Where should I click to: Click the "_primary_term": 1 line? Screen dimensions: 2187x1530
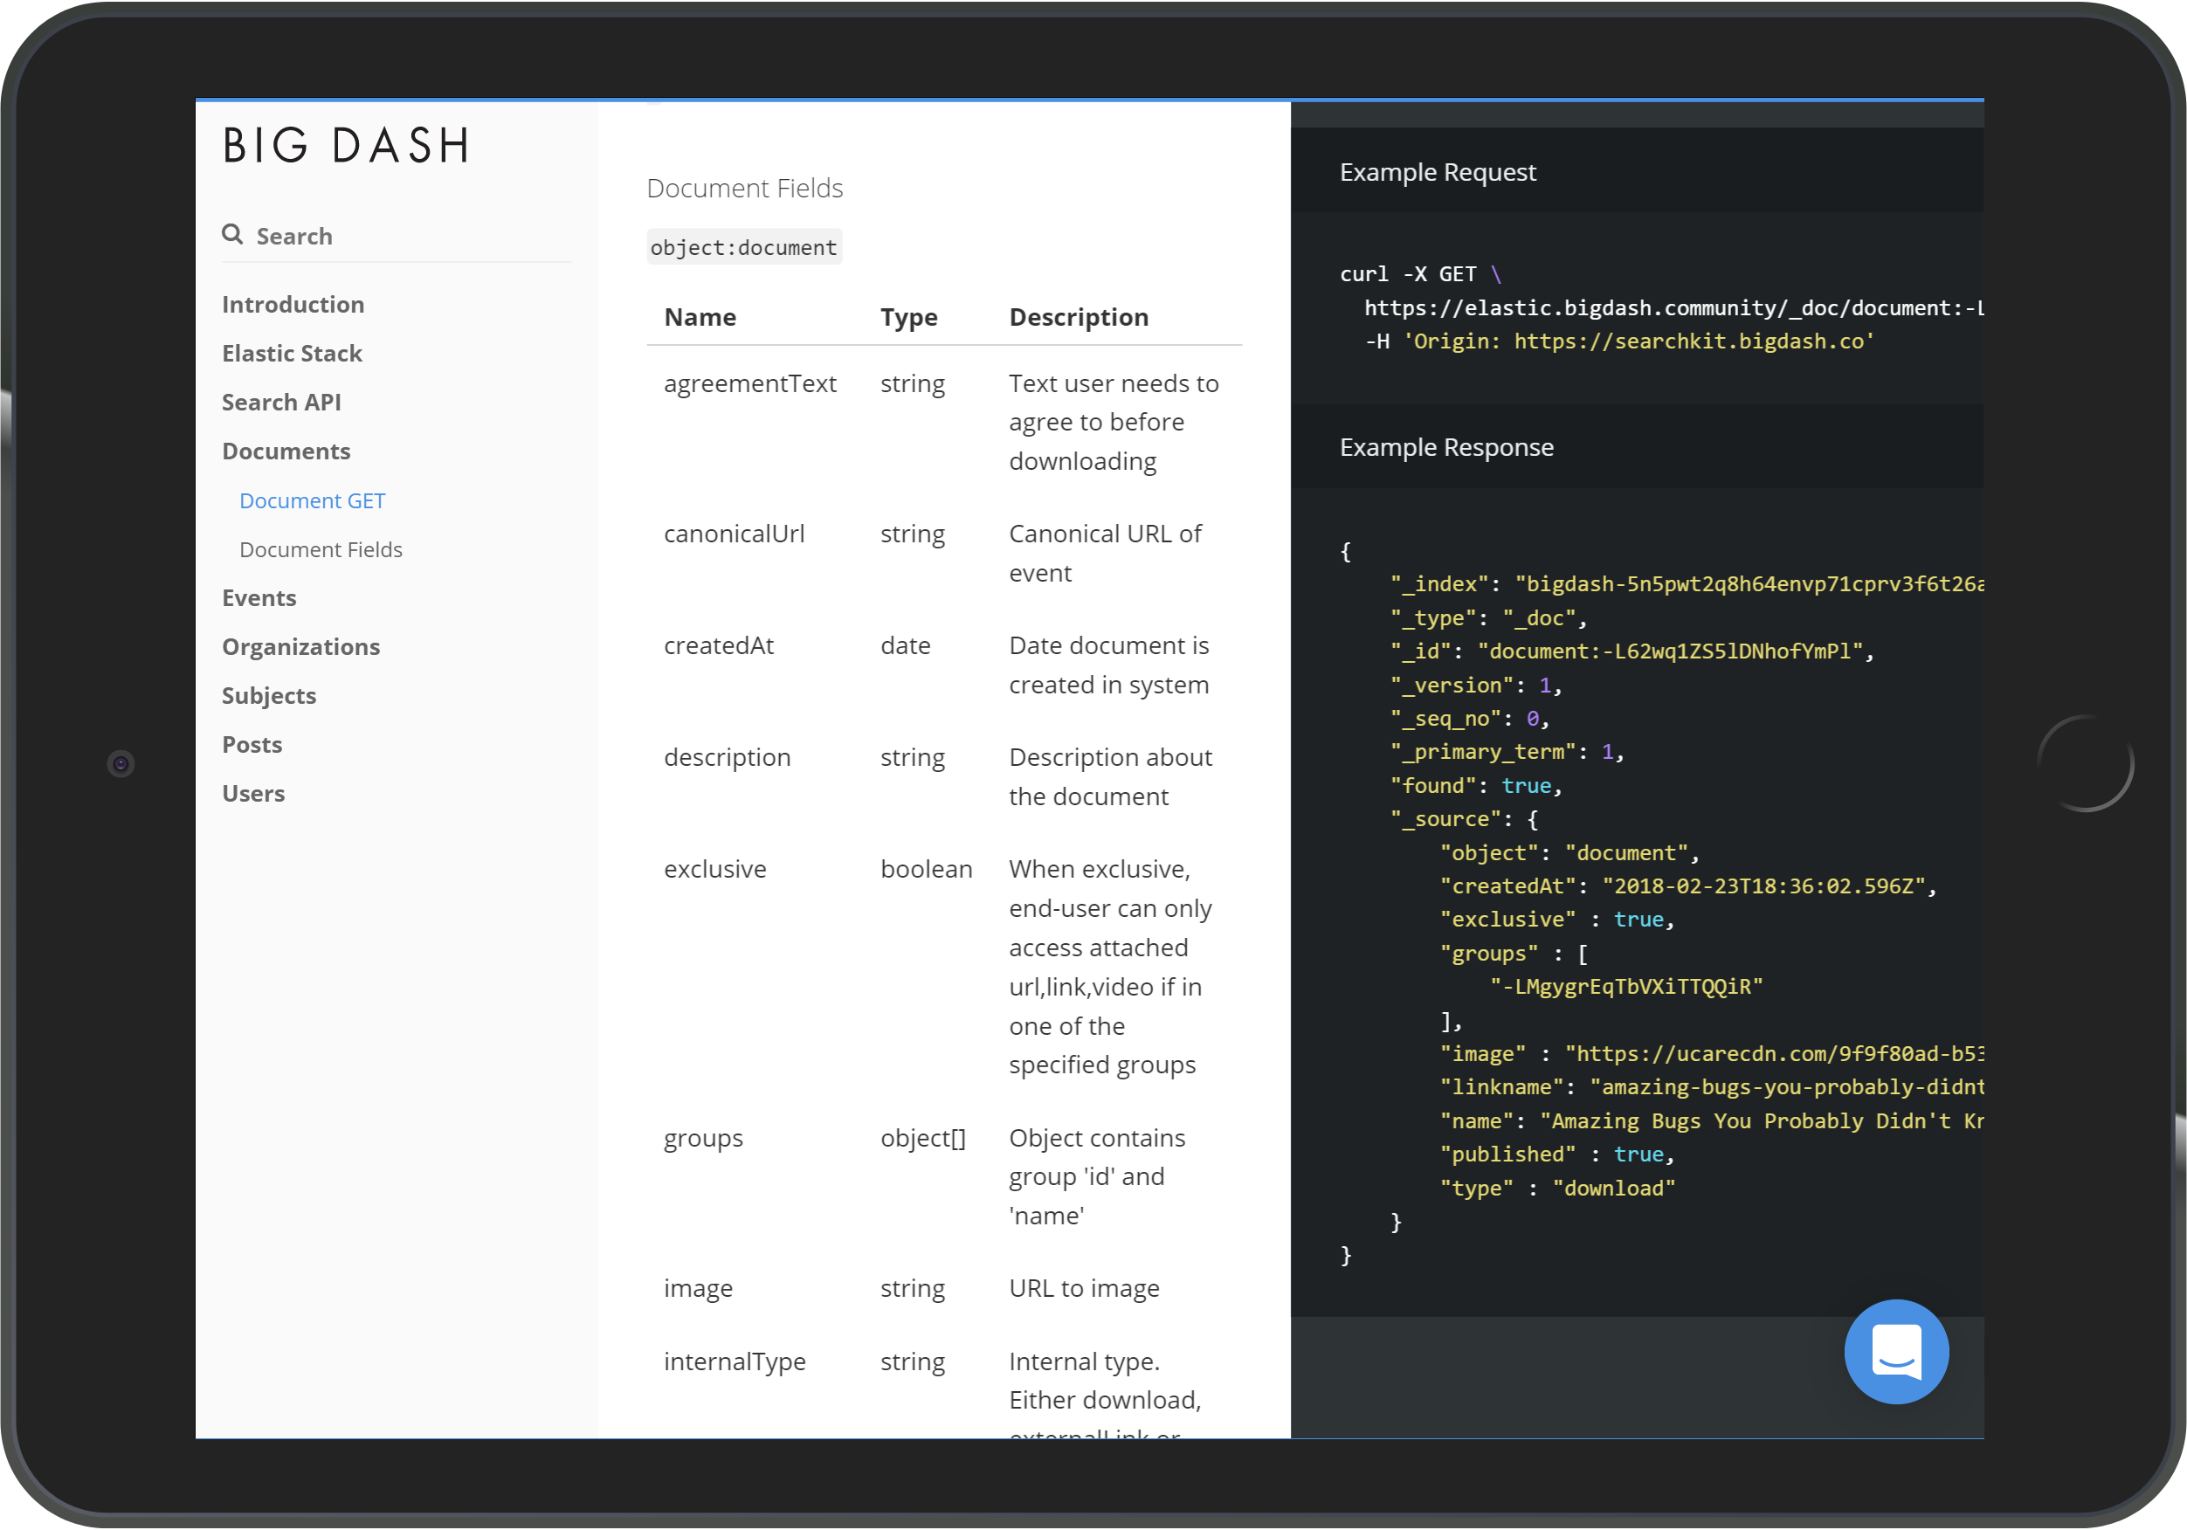(x=1507, y=753)
